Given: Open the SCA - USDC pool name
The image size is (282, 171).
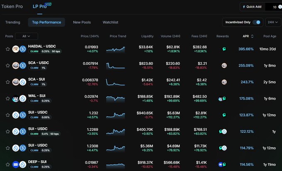Looking at the screenshot, I should [39, 63].
